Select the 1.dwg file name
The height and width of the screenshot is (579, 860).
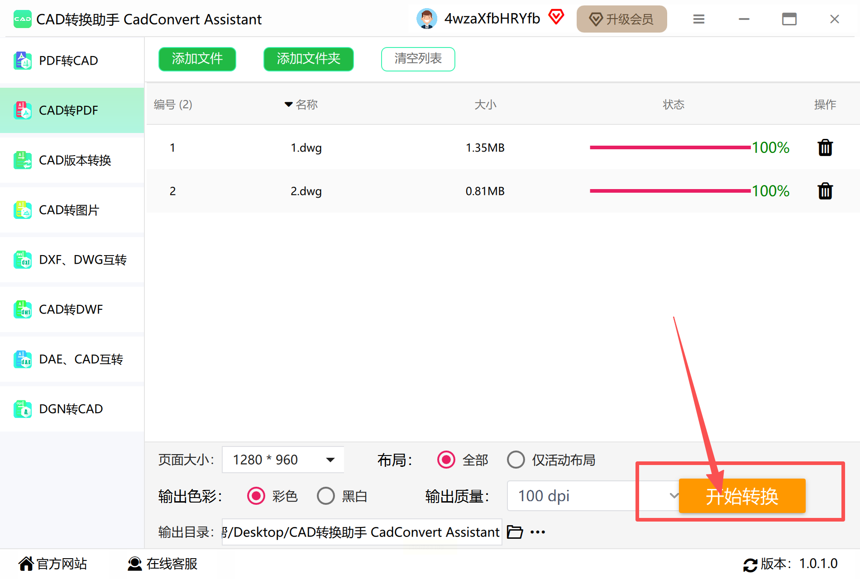click(x=306, y=148)
